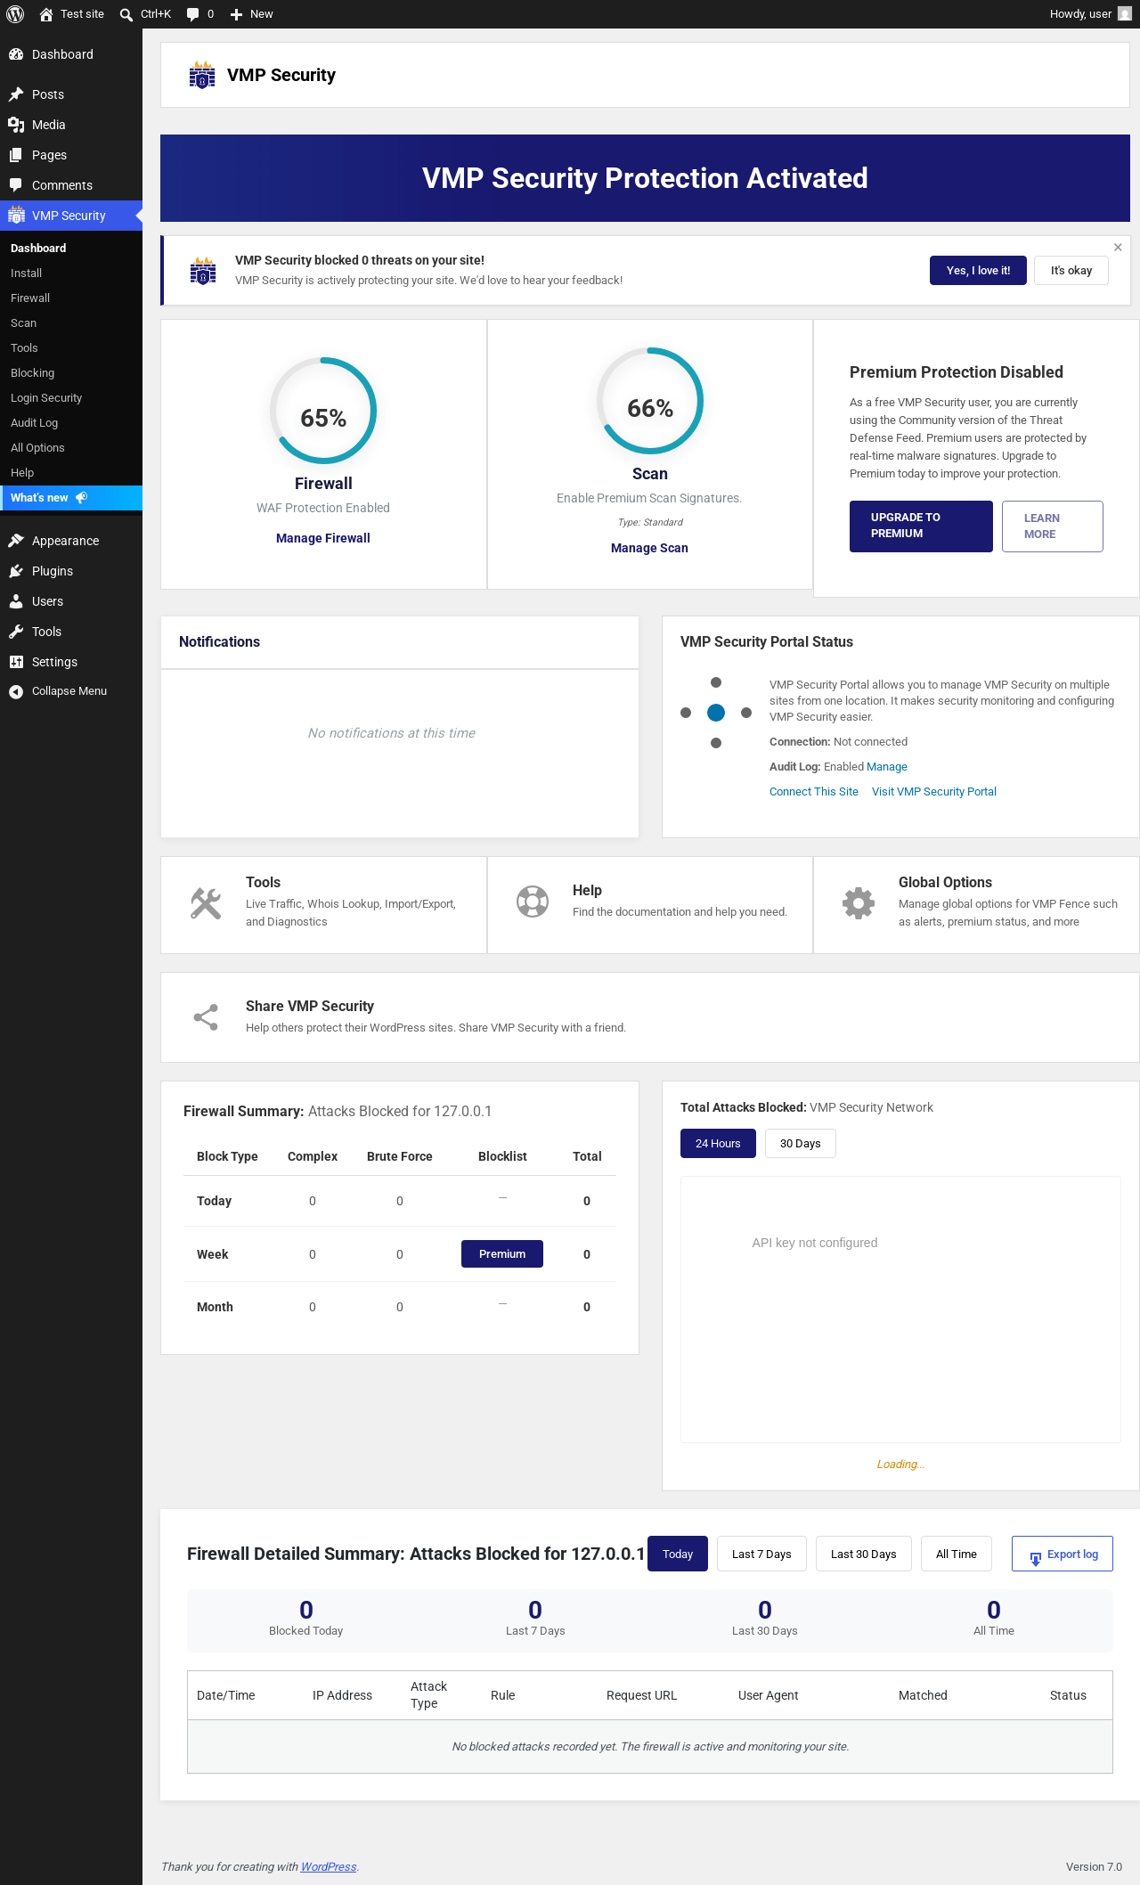Click the lifebuoy Help card icon
Image resolution: width=1140 pixels, height=1885 pixels.
(533, 902)
